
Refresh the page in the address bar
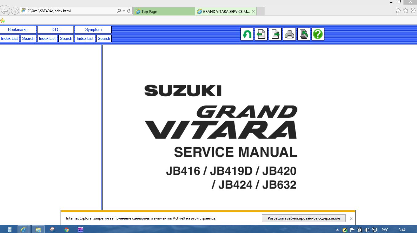tap(129, 11)
